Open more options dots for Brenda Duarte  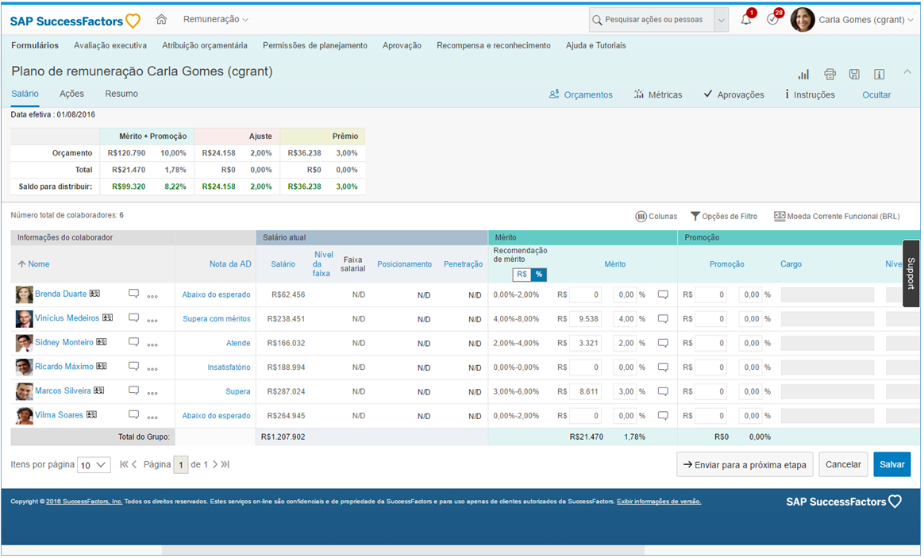tap(152, 296)
